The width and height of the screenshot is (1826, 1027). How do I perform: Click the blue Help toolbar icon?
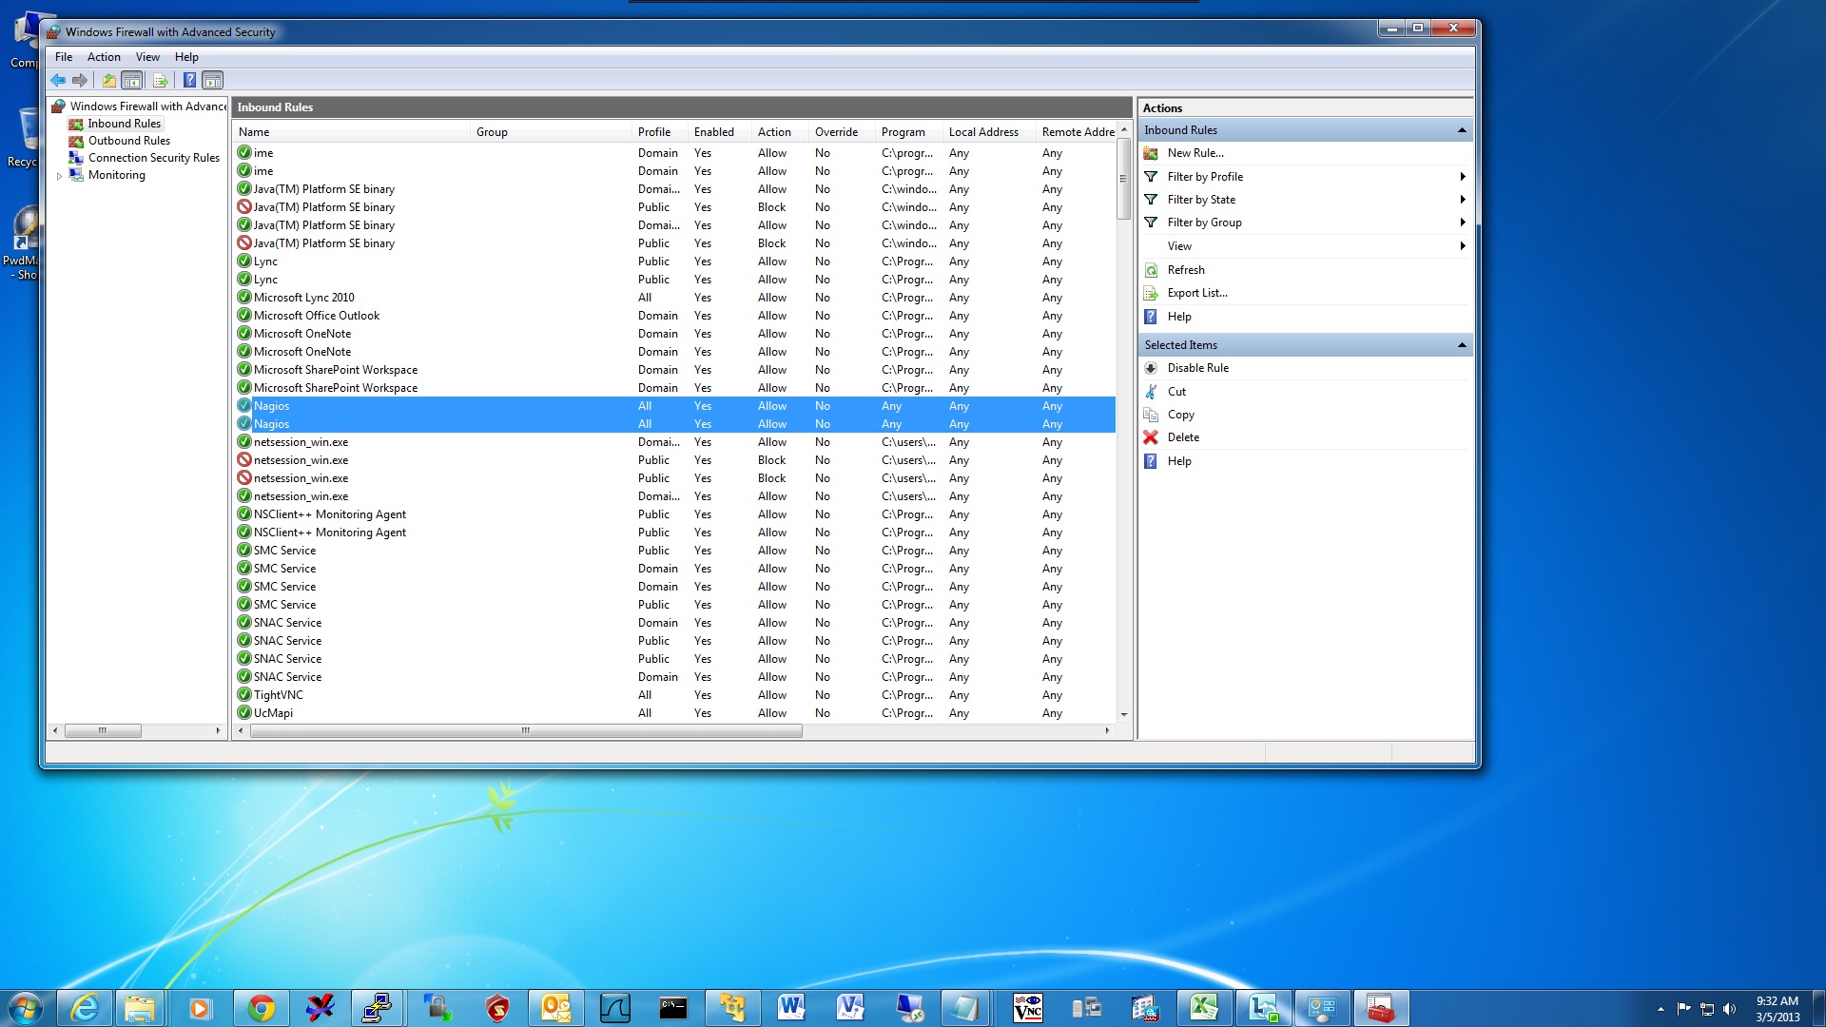click(189, 81)
